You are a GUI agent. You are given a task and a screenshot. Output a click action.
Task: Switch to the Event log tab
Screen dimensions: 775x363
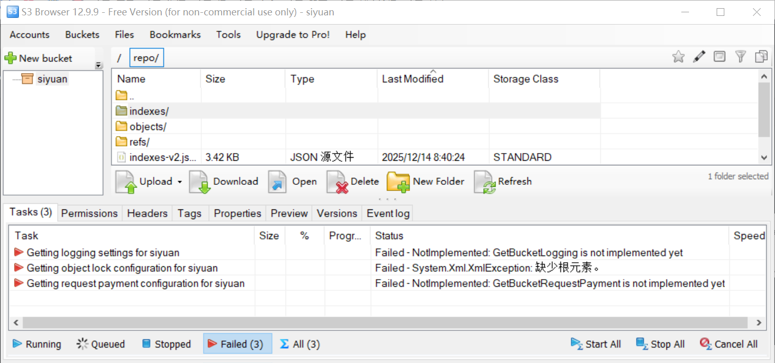point(388,213)
